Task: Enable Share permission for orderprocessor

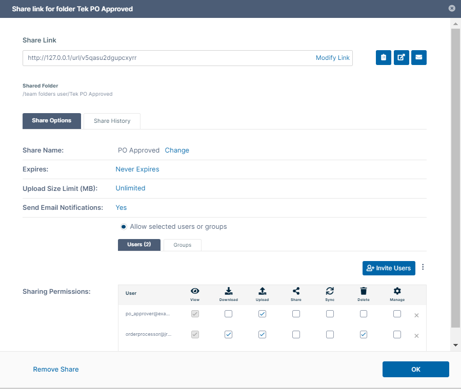Action: point(296,334)
